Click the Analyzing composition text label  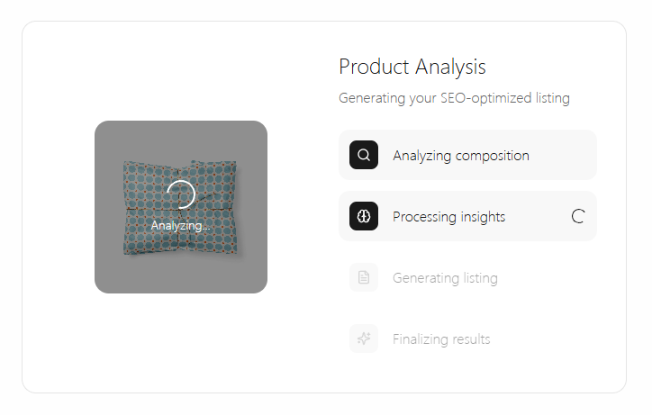461,156
